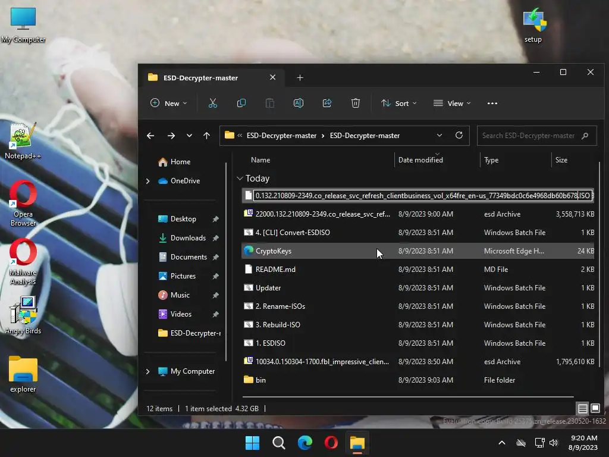Open the Opera Browser desktop shortcut
The height and width of the screenshot is (457, 609).
pyautogui.click(x=23, y=204)
